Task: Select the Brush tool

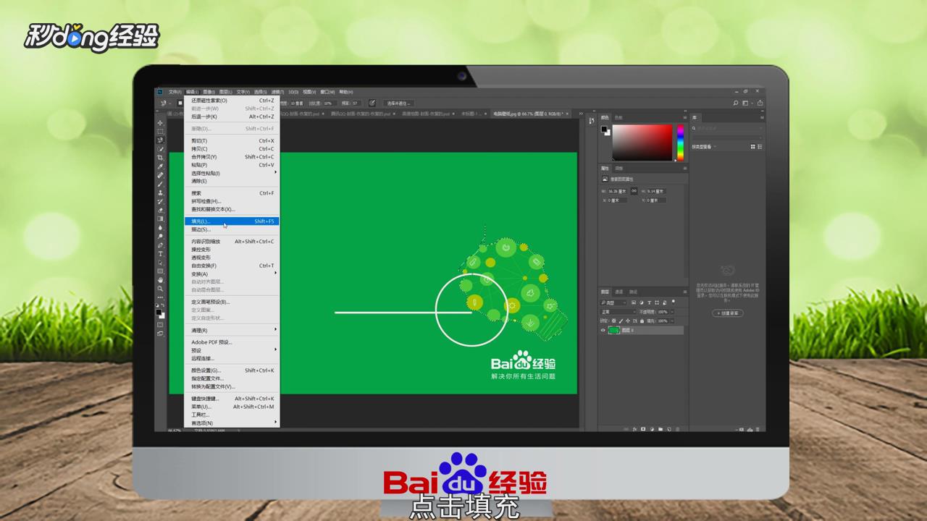Action: [161, 184]
